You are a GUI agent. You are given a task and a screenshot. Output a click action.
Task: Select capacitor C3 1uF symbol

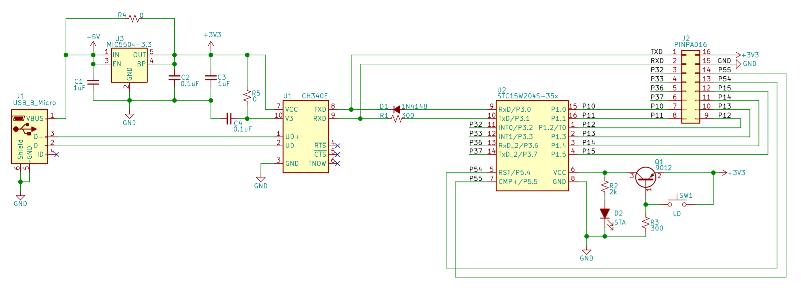coord(211,78)
